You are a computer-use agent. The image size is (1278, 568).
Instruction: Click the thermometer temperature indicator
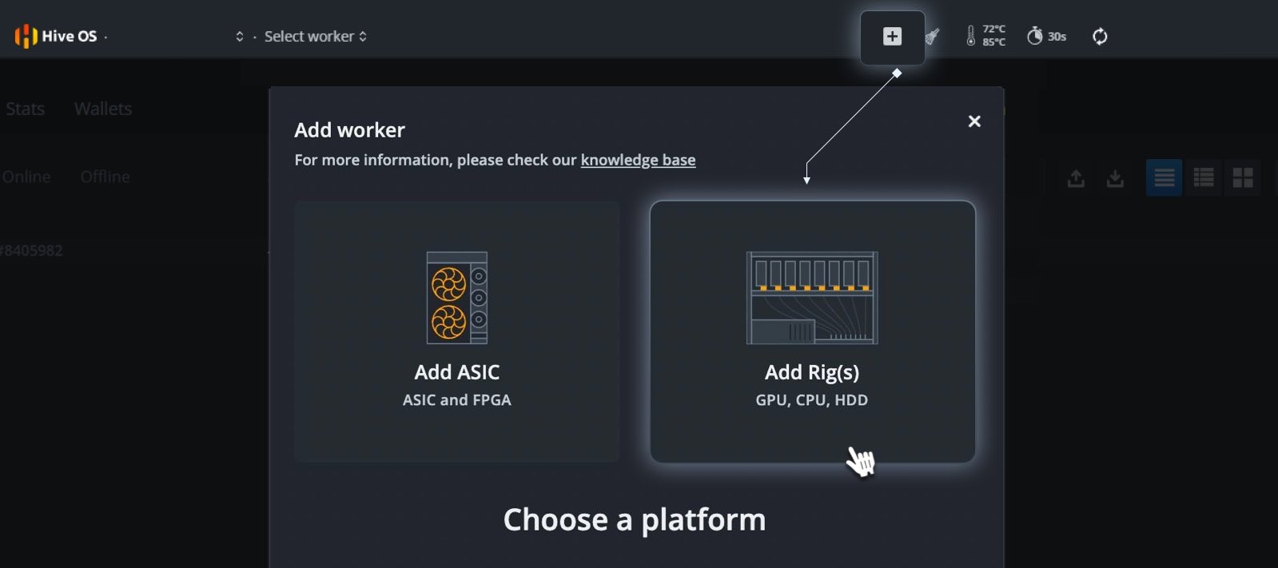[x=985, y=36]
